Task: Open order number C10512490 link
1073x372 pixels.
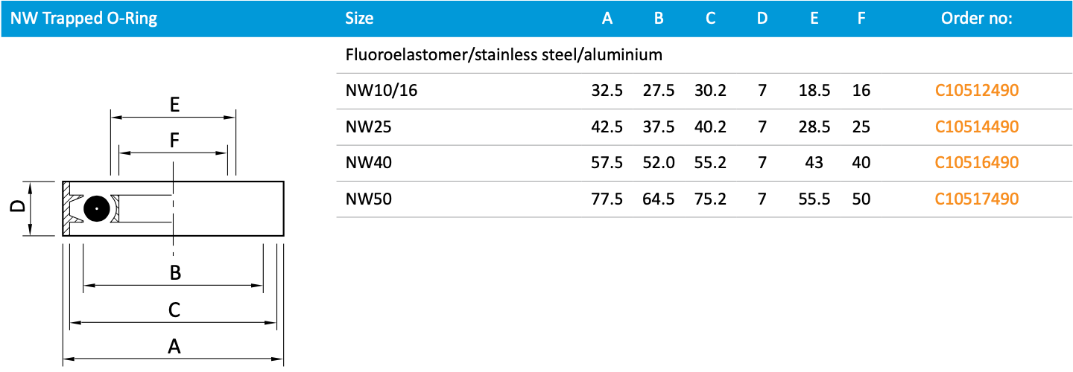Action: click(x=976, y=92)
